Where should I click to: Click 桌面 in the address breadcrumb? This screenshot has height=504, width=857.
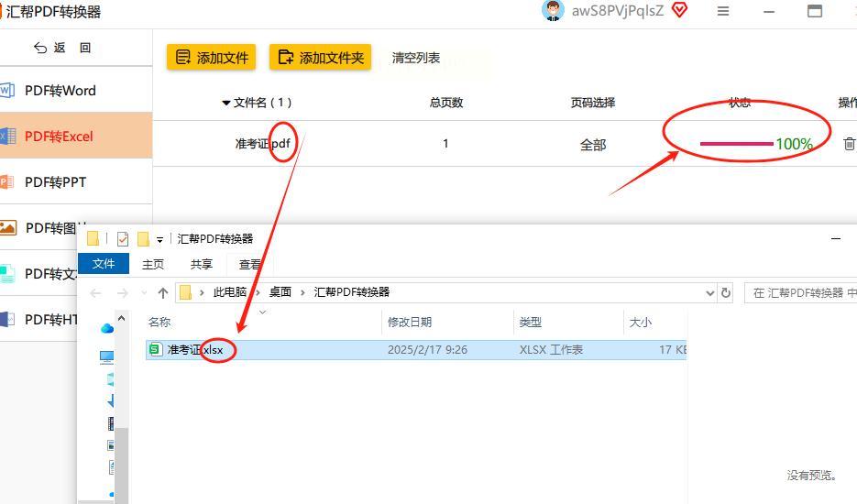(280, 292)
